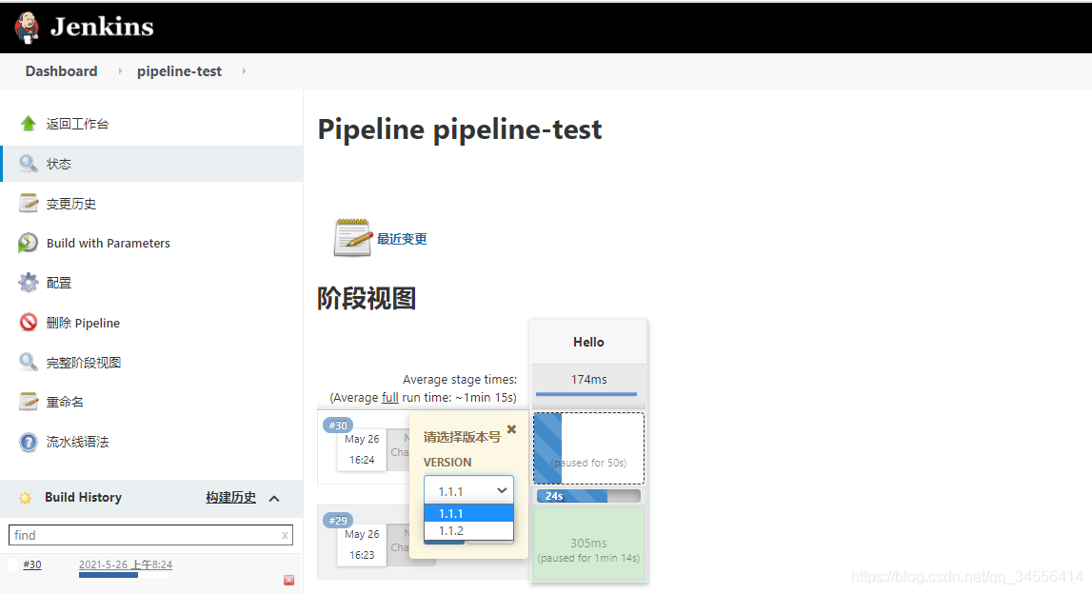Open 重命名 sidebar link
Screen dimensions: 1092x594
point(65,402)
